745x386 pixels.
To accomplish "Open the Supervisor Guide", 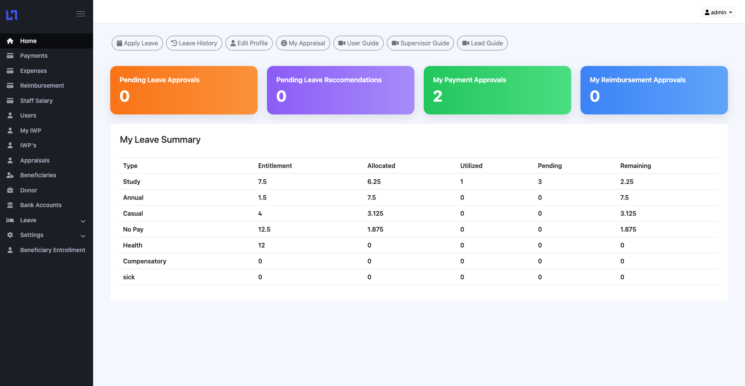I will [420, 43].
